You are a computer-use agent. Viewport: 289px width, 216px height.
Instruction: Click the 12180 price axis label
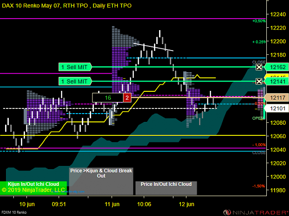point(278,55)
